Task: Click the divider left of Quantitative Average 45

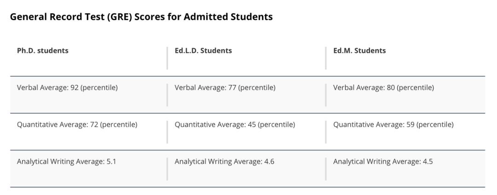Action: click(168, 132)
